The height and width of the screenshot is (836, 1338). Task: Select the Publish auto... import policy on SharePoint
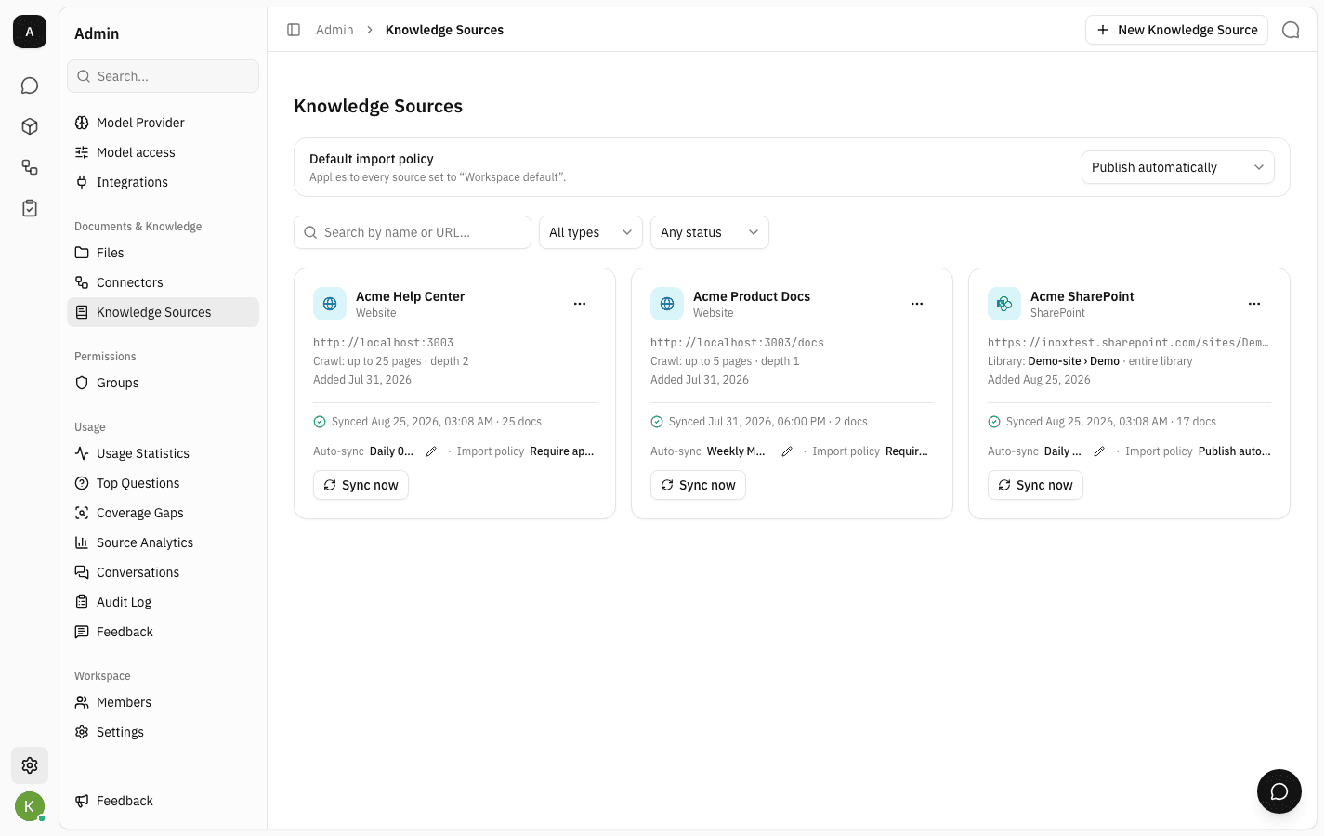pyautogui.click(x=1234, y=451)
